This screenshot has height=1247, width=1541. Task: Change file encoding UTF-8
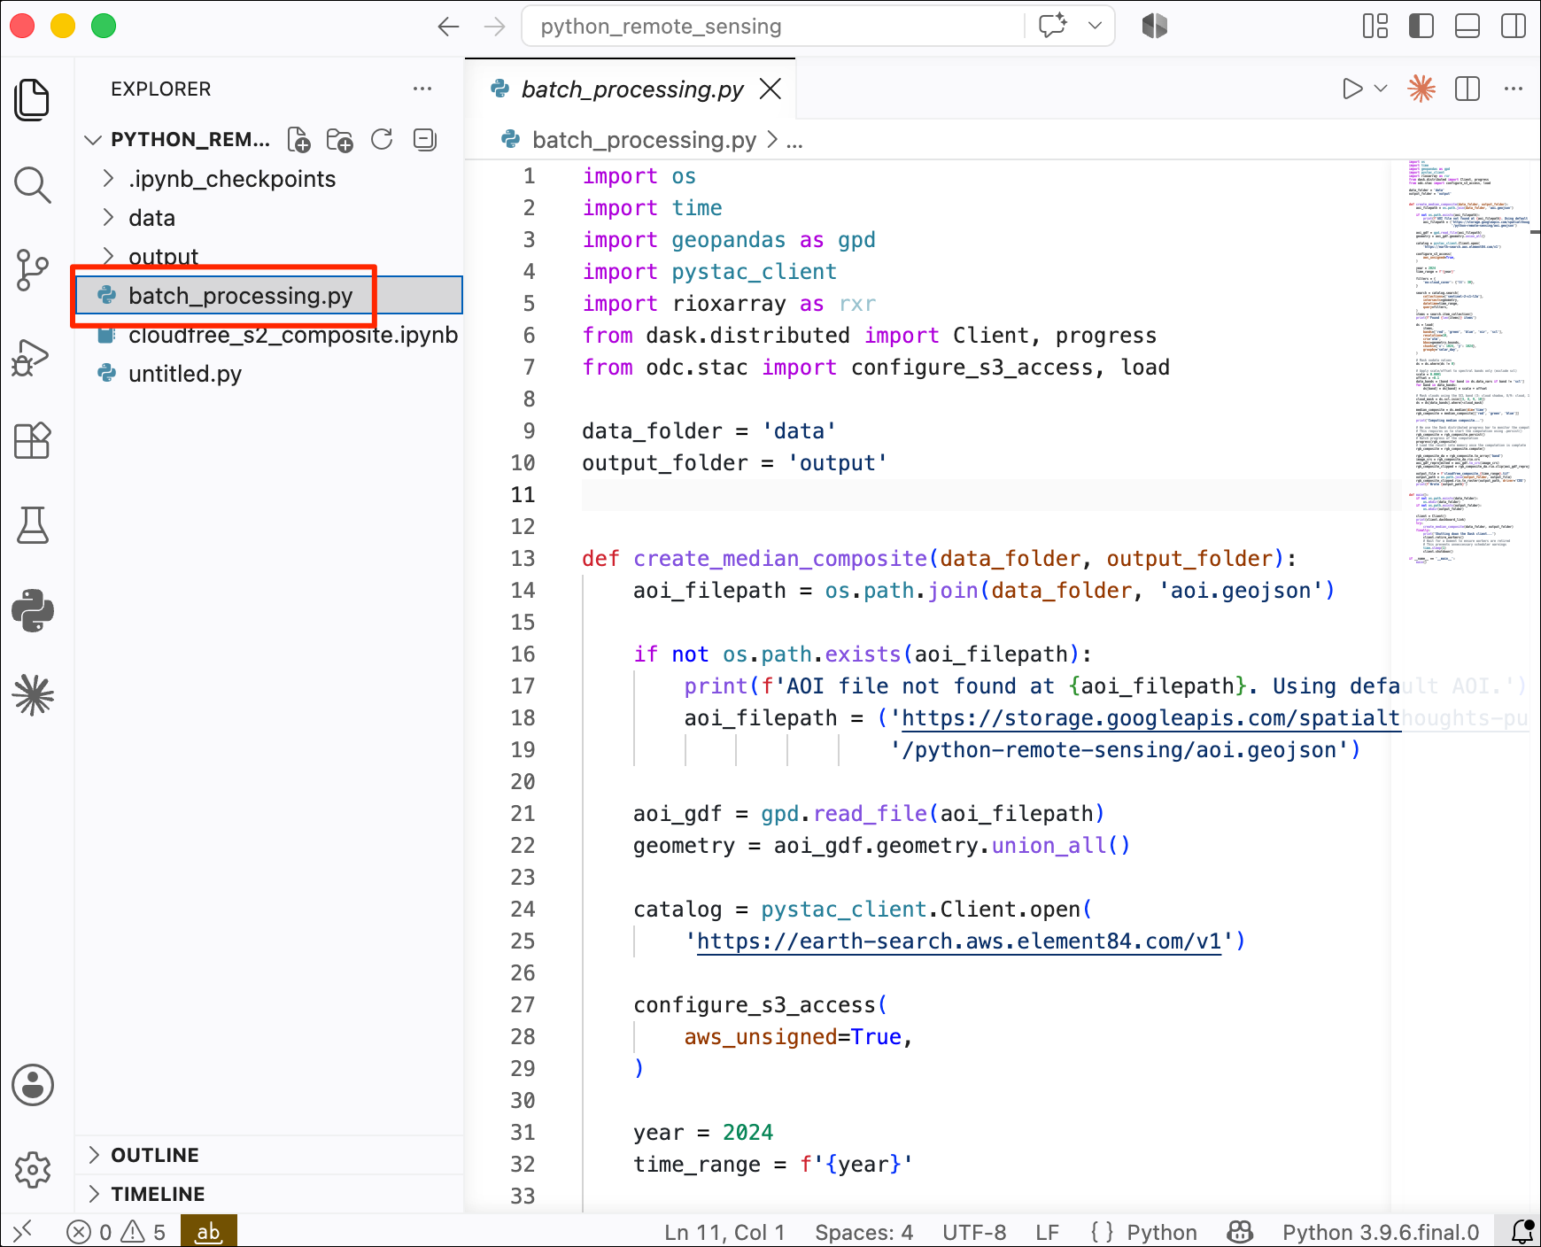(974, 1232)
